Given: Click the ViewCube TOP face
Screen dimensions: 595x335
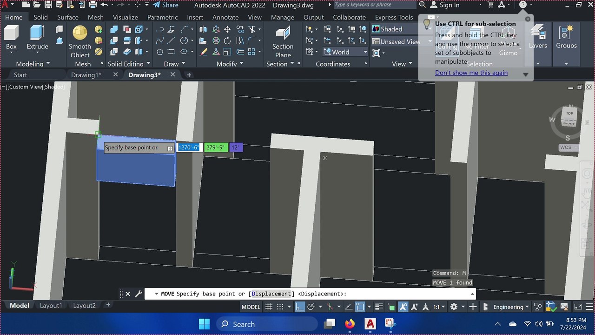Looking at the screenshot, I should (x=569, y=113).
